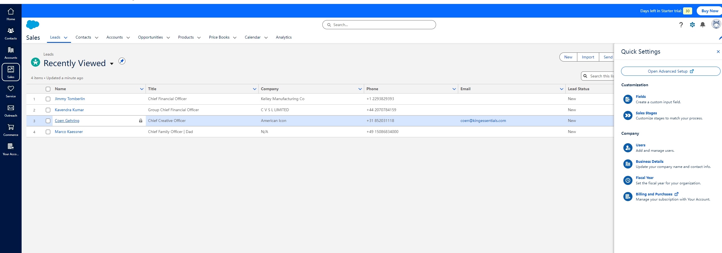Screen dimensions: 722x253
Task: Pin the Recently Viewed list view
Action: pos(122,61)
